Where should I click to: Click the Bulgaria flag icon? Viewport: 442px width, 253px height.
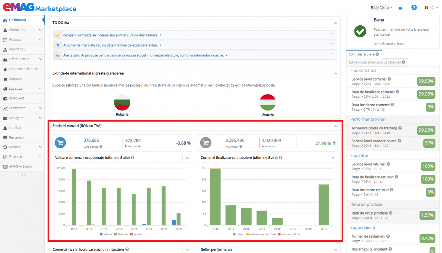pos(122,103)
